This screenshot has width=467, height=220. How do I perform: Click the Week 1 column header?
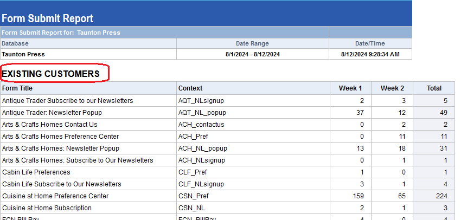pyautogui.click(x=351, y=88)
